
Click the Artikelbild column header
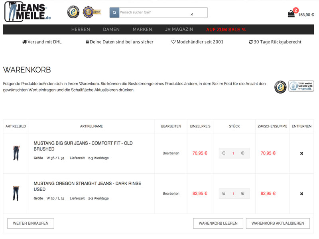point(16,126)
